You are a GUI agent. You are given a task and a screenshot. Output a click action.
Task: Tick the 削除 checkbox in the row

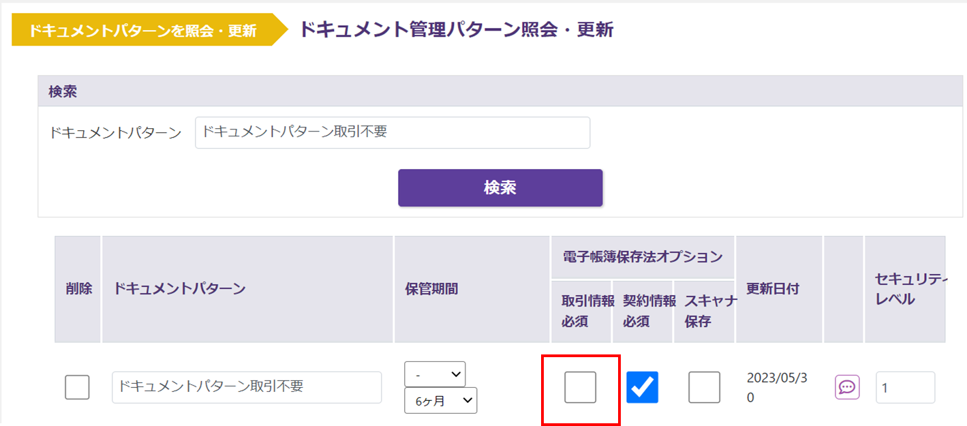(x=77, y=387)
